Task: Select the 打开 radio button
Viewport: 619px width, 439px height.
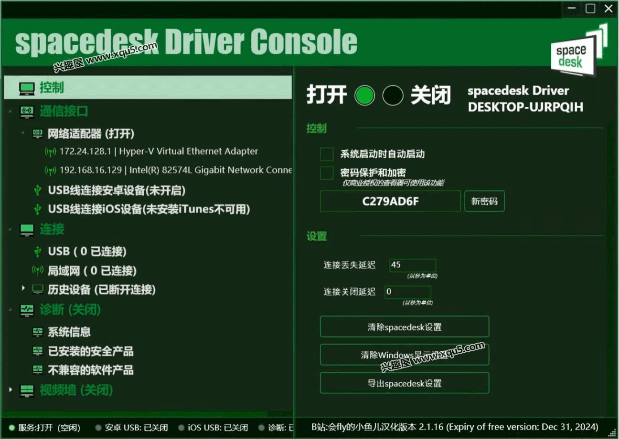Action: point(365,95)
